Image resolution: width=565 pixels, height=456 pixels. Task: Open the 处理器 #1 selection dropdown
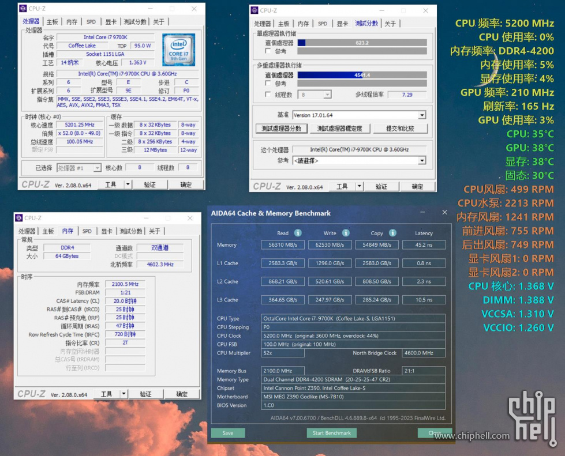point(97,168)
